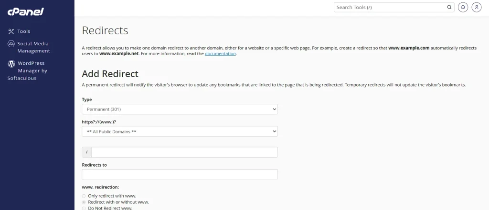Open the notifications bell icon
489x210 pixels.
click(463, 7)
